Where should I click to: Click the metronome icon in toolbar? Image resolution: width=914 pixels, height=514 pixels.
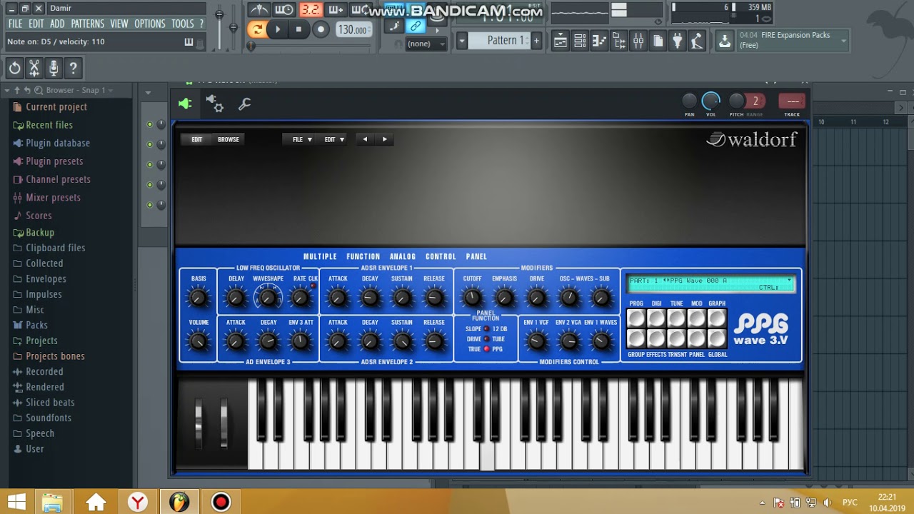[x=259, y=10]
